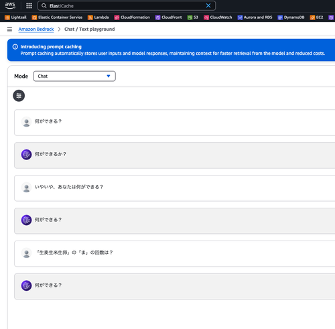Open the Aurora and RDS shortcut

[255, 17]
